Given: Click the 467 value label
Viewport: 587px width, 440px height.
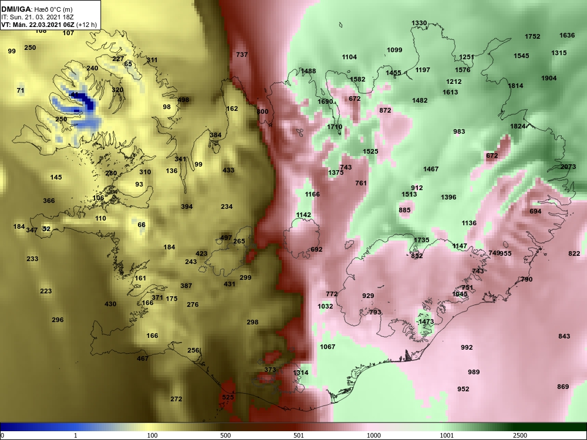Looking at the screenshot, I should [x=143, y=358].
